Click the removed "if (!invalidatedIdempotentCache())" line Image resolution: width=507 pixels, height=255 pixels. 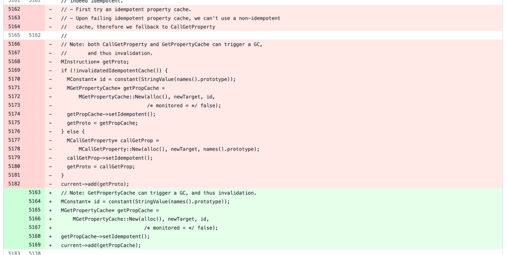pos(114,71)
